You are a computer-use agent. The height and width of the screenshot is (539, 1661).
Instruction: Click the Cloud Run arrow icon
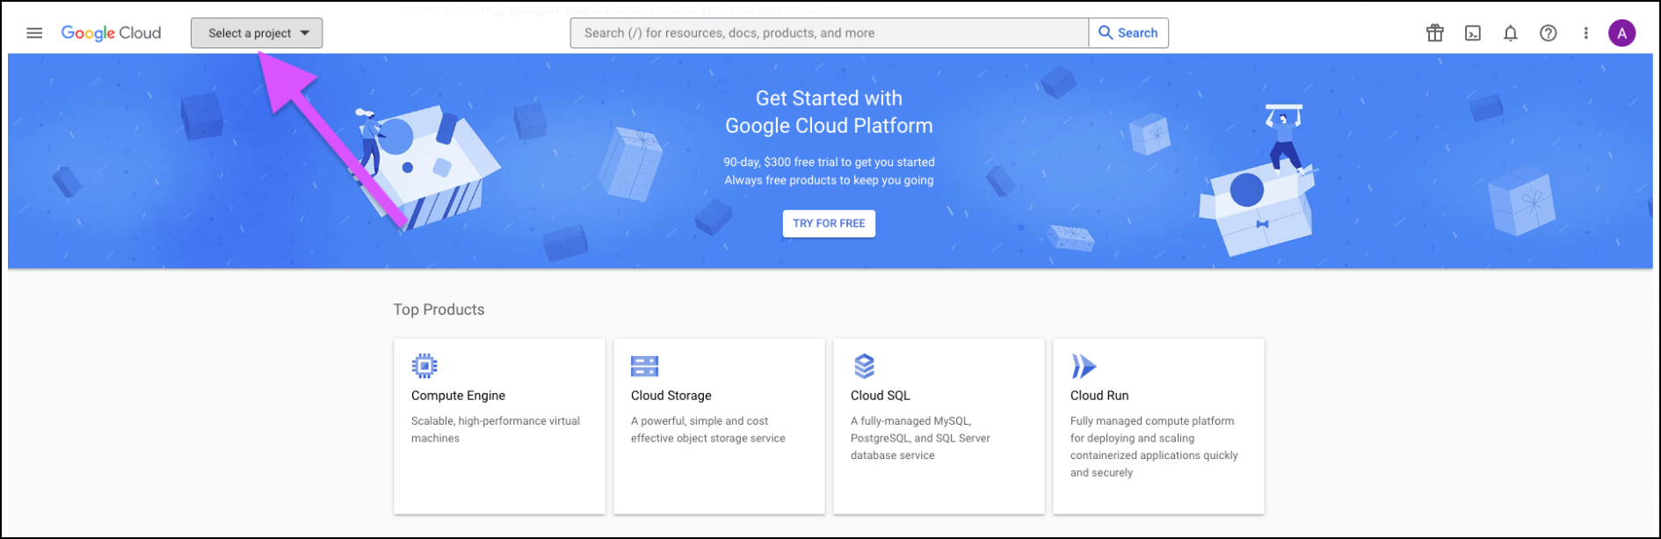coord(1084,366)
